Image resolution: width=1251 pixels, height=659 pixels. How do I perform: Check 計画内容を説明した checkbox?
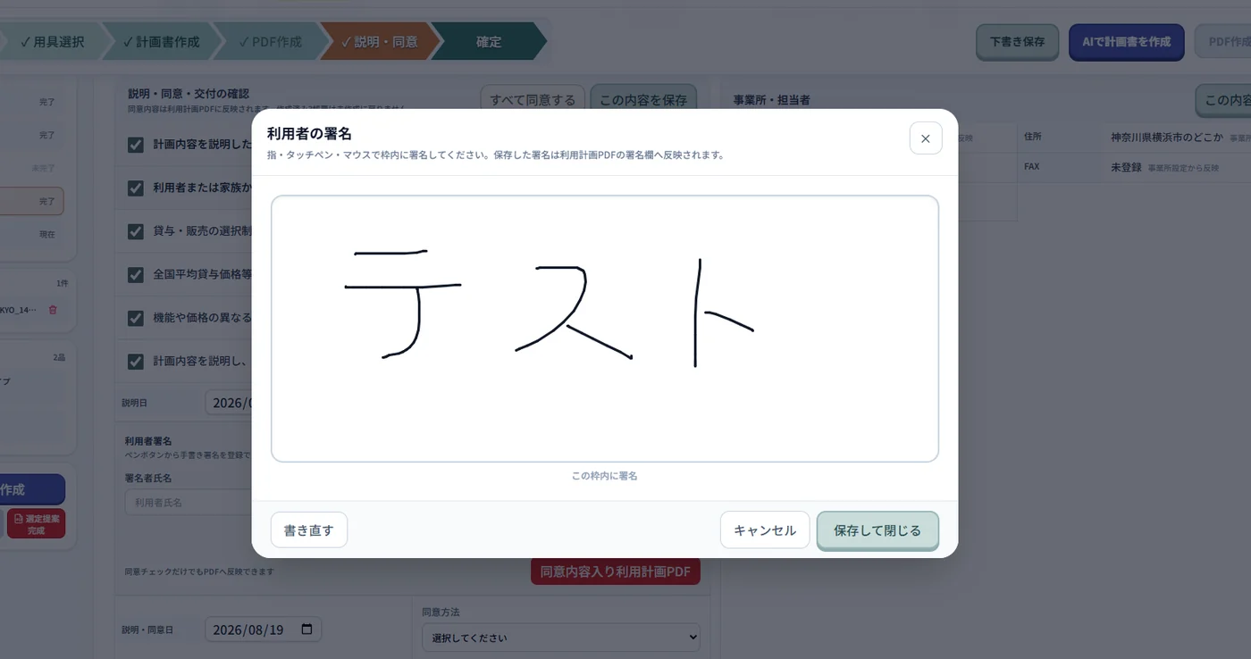(x=136, y=145)
